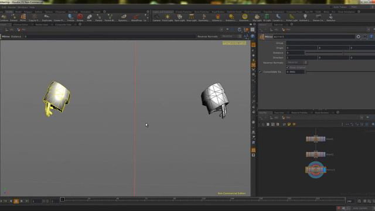Switch to the Material Palette tab
The height and width of the screenshot is (211, 375).
click(x=299, y=113)
